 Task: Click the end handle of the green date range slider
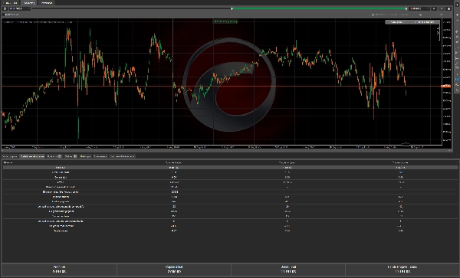[x=406, y=8]
